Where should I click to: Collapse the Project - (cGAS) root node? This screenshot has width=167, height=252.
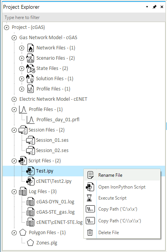coord(6,27)
